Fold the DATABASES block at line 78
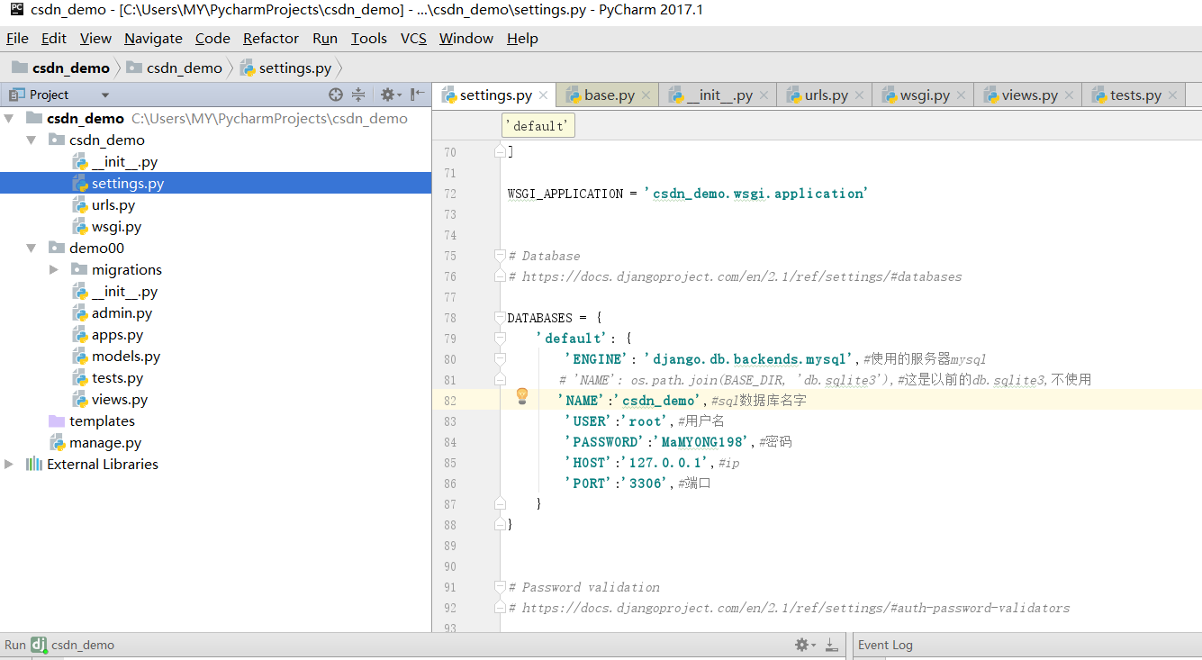1202x660 pixels. tap(500, 318)
